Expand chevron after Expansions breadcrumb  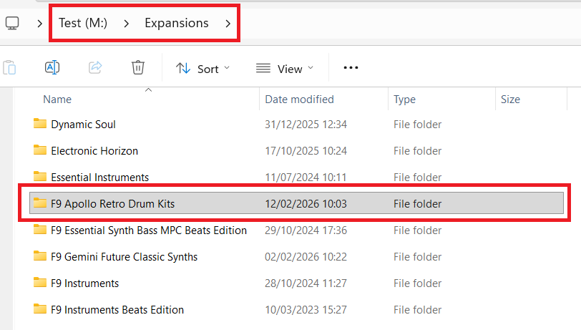(228, 24)
